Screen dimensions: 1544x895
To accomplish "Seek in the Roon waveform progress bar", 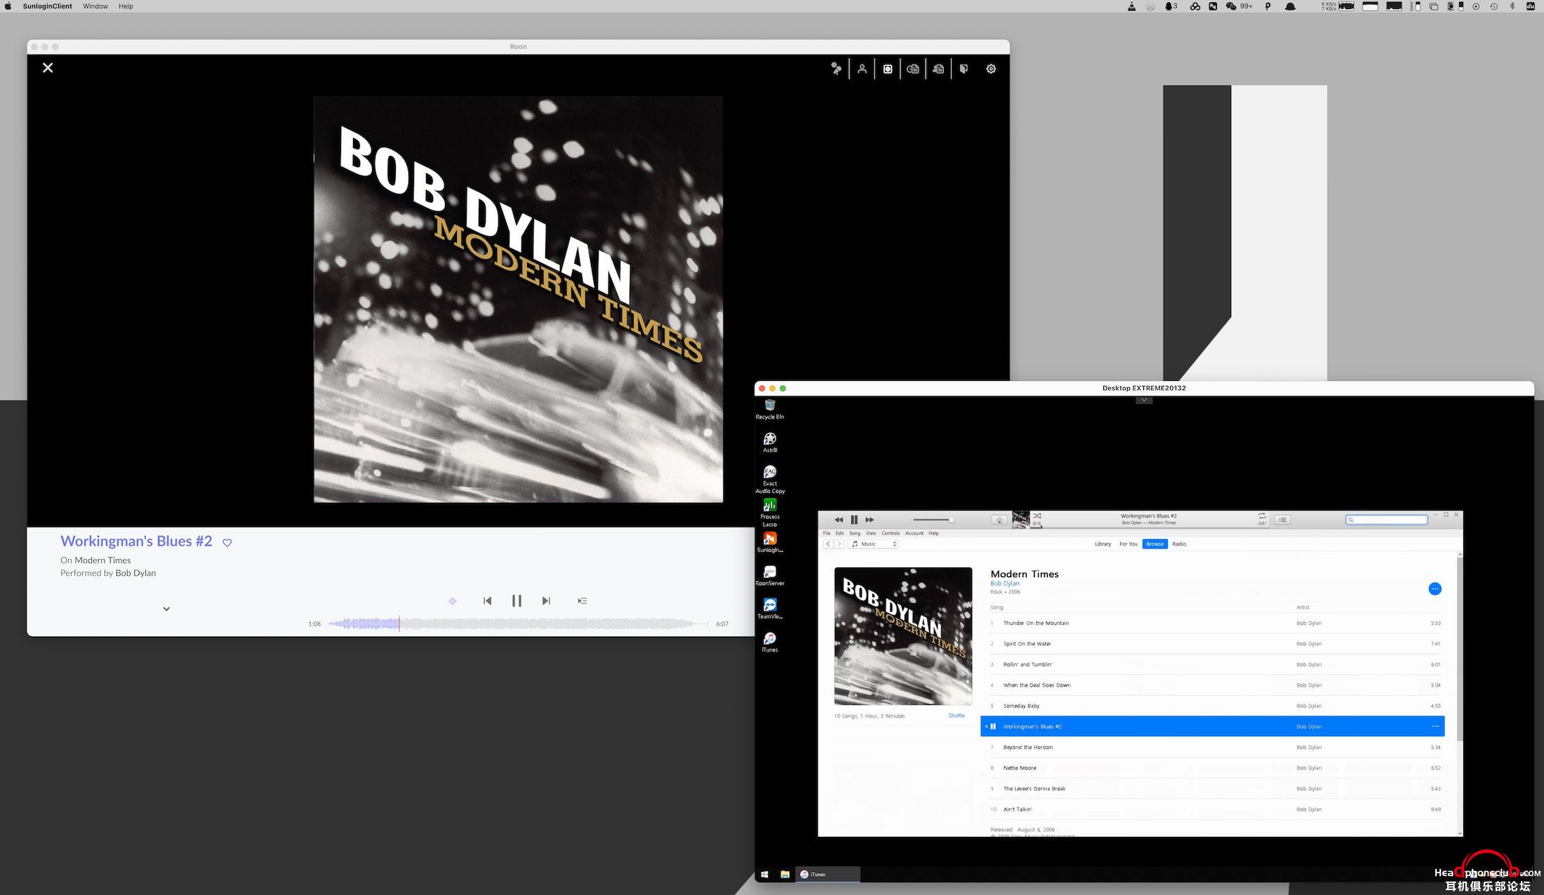I will coord(518,624).
